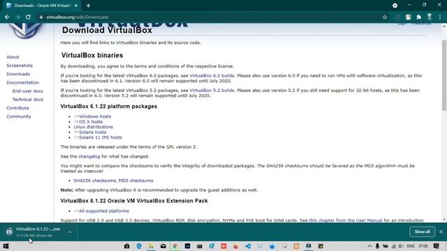
Task: View site info via the padlock icon
Action: 41,17
